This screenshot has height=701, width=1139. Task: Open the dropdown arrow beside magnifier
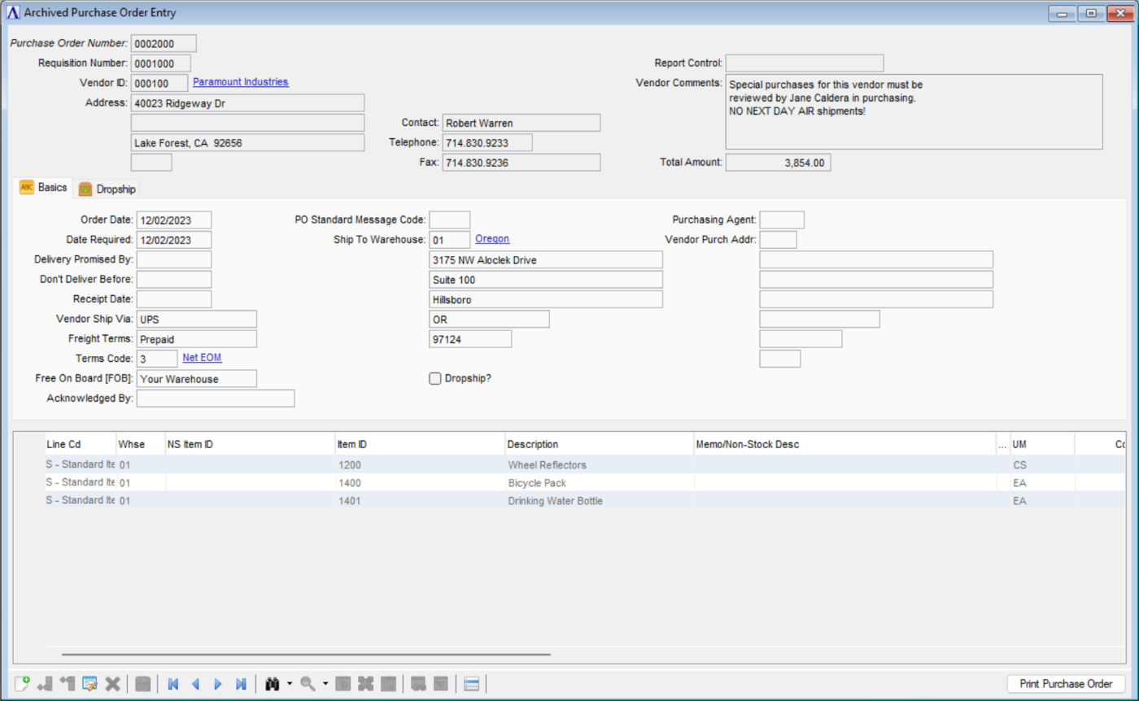click(325, 684)
